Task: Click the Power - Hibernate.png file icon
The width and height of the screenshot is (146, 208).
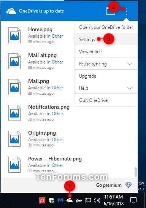Action: click(14, 165)
